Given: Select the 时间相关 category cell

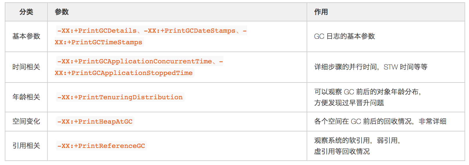Looking at the screenshot, I should [26, 67].
